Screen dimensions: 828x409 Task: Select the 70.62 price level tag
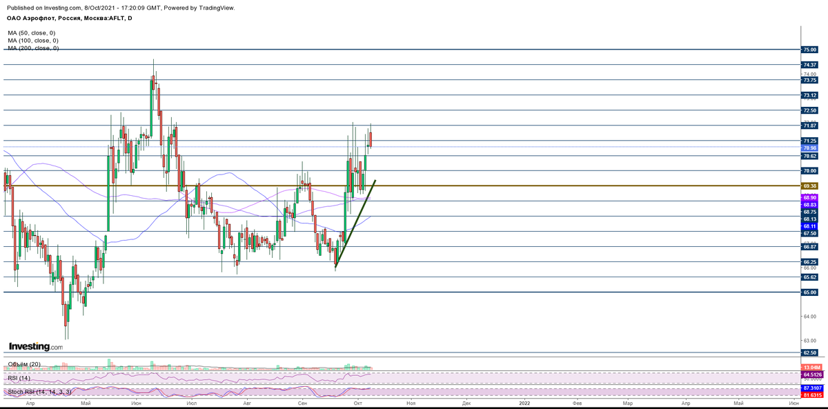809,156
